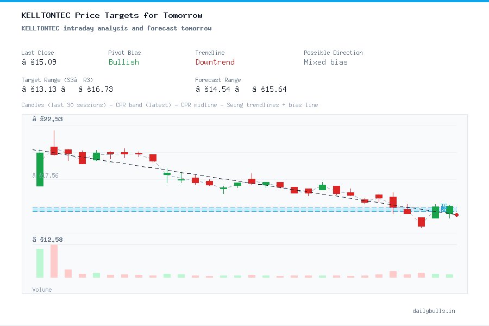The height and width of the screenshot is (326, 489).
Task: Select the tall red candle below the CPR band
Action: 421,222
